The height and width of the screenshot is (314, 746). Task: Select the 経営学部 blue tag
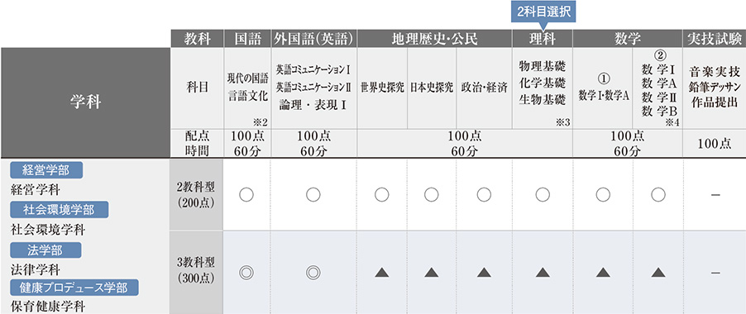(46, 170)
